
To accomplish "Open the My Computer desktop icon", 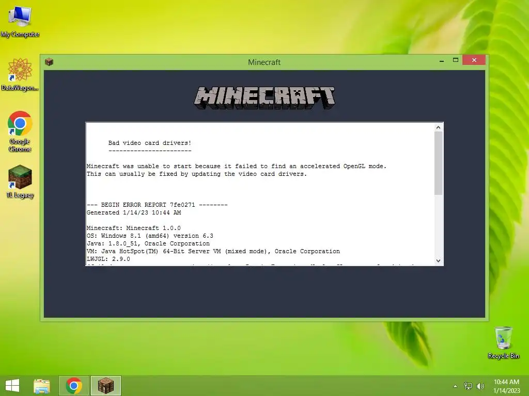I will (x=20, y=22).
